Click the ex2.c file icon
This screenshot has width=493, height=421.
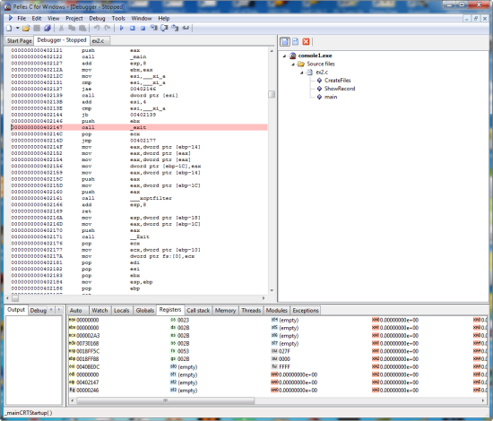click(310, 73)
